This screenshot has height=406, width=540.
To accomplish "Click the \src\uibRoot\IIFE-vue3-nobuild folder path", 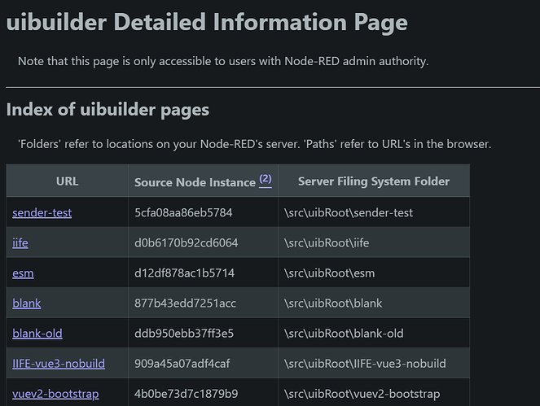I will 365,363.
